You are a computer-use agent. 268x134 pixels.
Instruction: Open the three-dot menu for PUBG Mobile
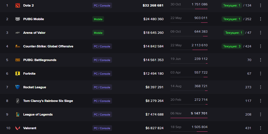[261, 19]
